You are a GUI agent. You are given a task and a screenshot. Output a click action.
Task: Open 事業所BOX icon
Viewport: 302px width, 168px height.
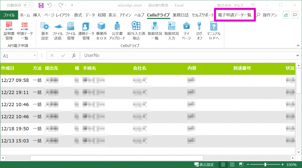tap(101, 31)
